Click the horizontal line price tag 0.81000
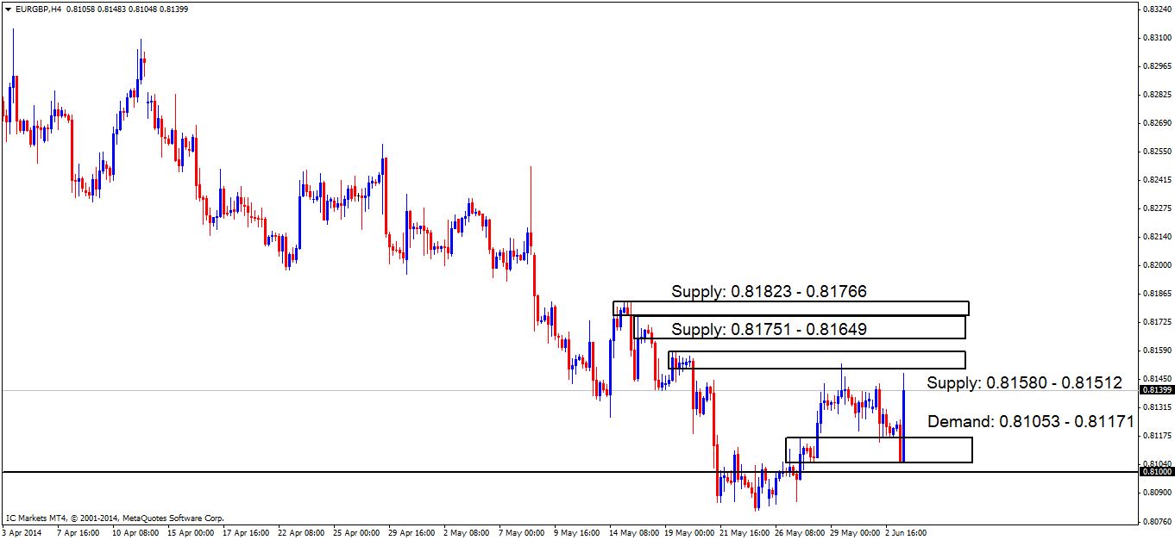Viewport: 1175px width, 540px height. tap(1156, 472)
